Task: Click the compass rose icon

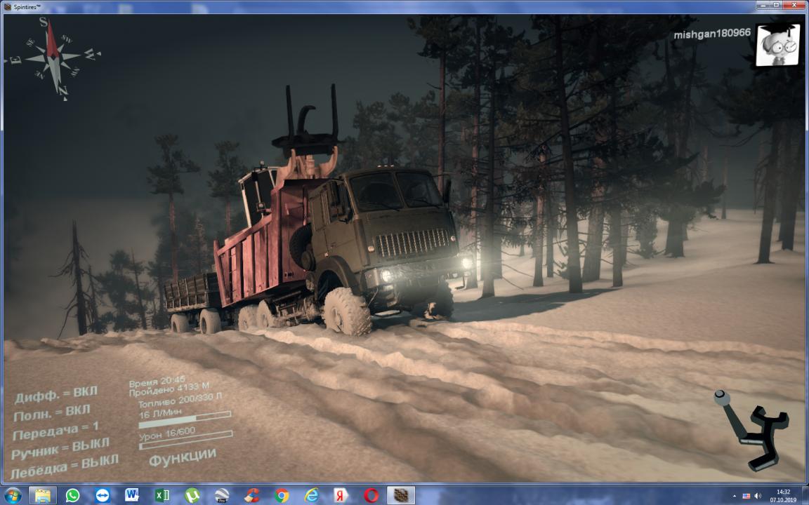Action: [54, 59]
